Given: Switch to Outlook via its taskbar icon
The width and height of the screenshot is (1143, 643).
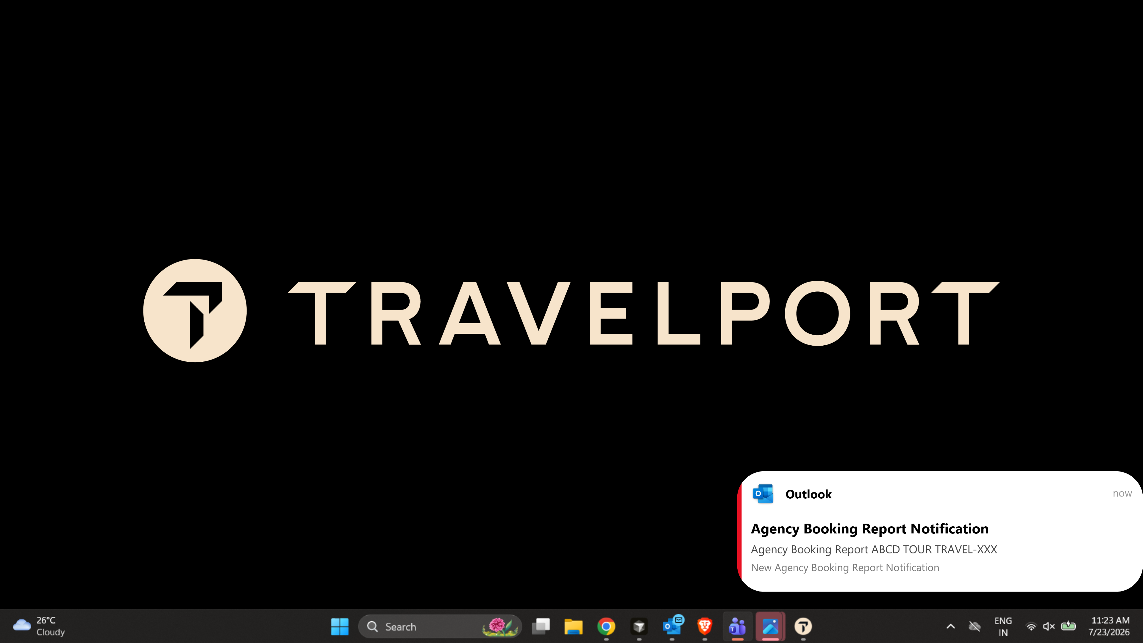Looking at the screenshot, I should coord(672,626).
